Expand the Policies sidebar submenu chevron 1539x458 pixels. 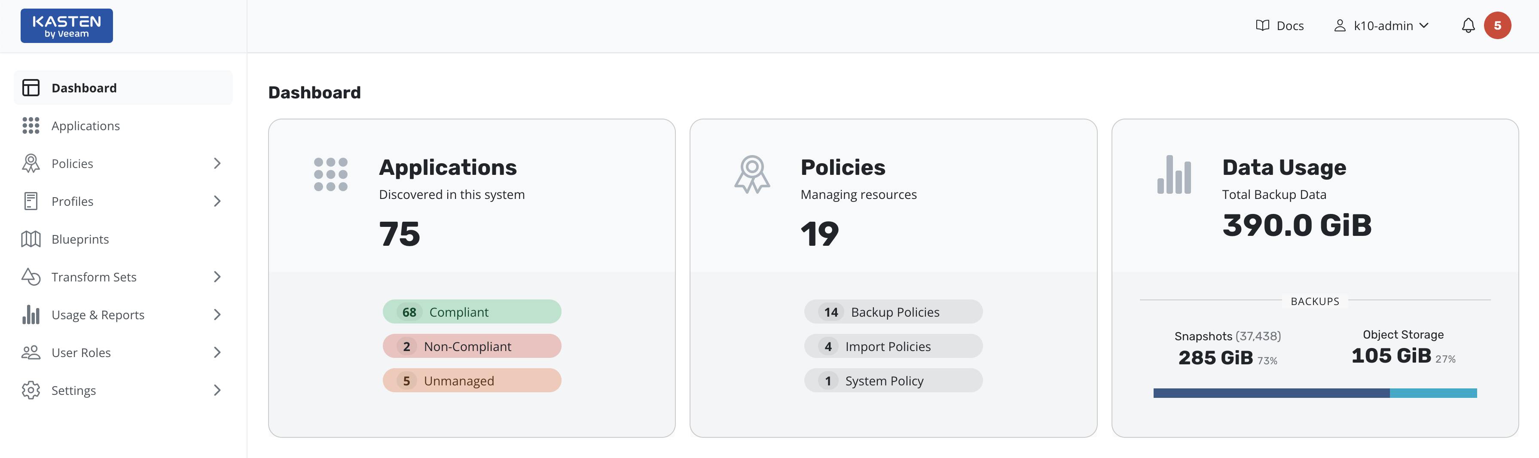tap(217, 164)
